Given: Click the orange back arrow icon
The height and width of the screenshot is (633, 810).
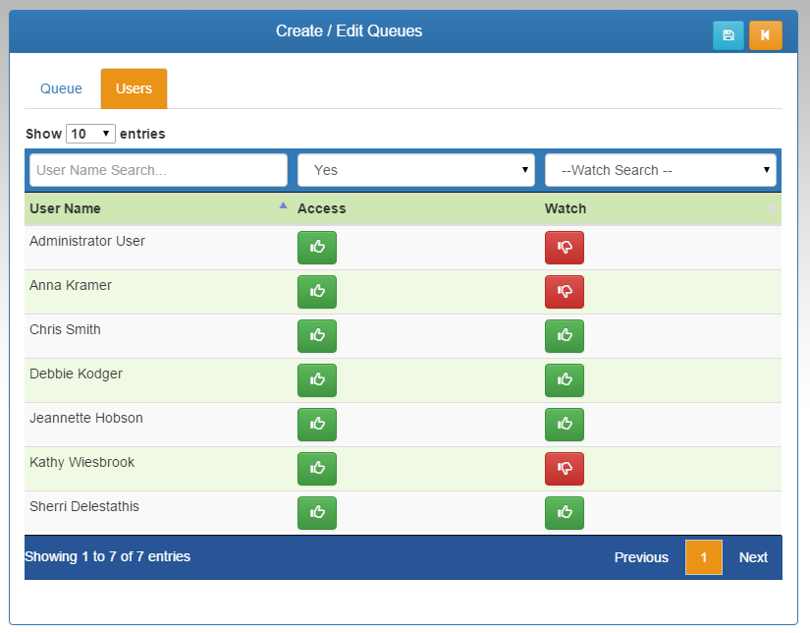Looking at the screenshot, I should [765, 35].
